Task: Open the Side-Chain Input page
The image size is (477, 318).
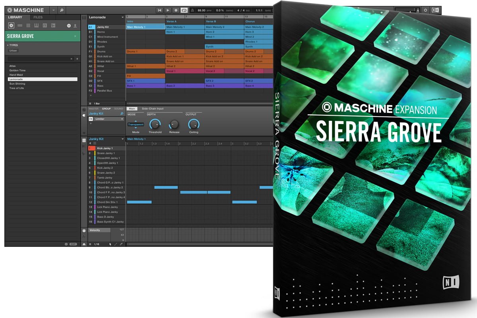Action: point(153,109)
